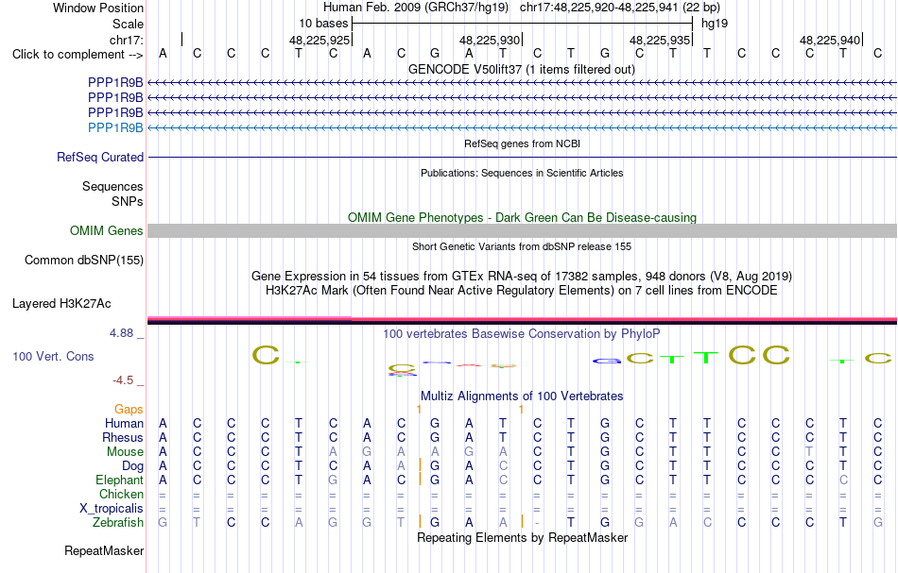Click the pink H3K27Ac signal bar
Viewport: 898px width, 573px height.
522,319
